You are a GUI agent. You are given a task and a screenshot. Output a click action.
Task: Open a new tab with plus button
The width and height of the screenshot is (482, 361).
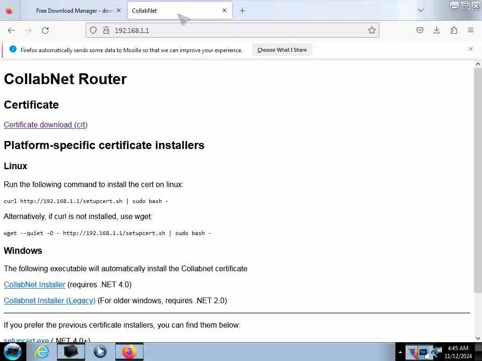[242, 11]
